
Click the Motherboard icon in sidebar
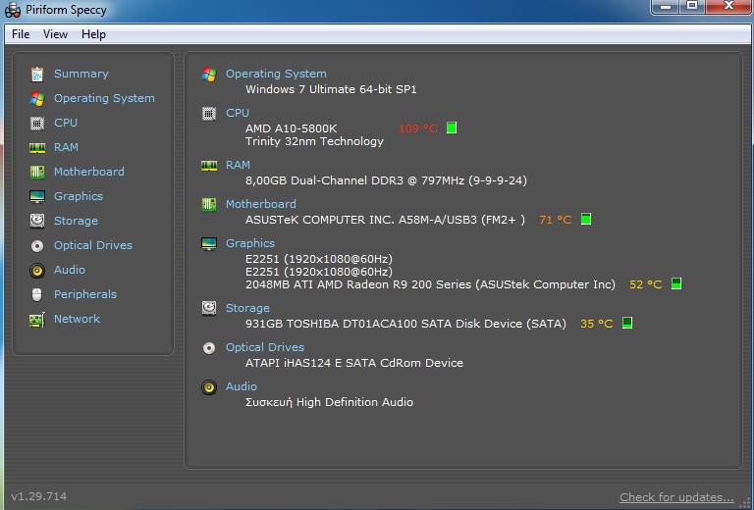(37, 172)
